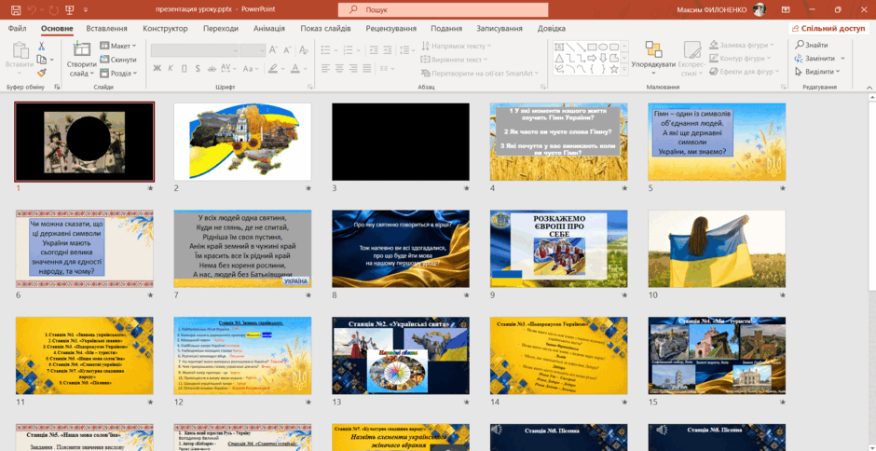Screen dimensions: 876x451
Task: Open the Section (Розділ) dropdown
Action: click(x=118, y=74)
